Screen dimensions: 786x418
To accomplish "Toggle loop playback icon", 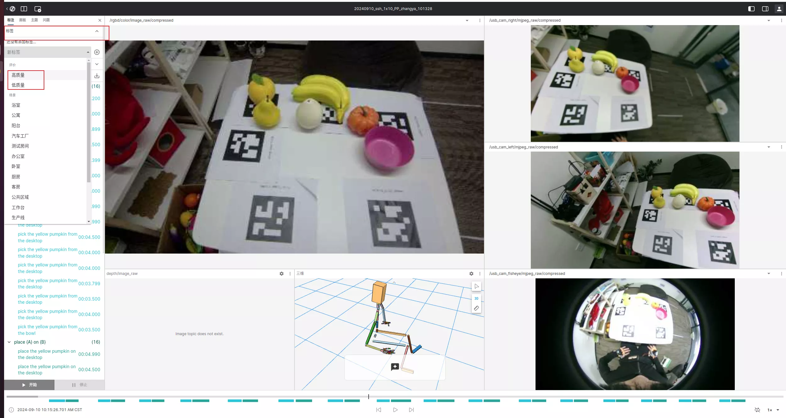I will click(x=757, y=410).
